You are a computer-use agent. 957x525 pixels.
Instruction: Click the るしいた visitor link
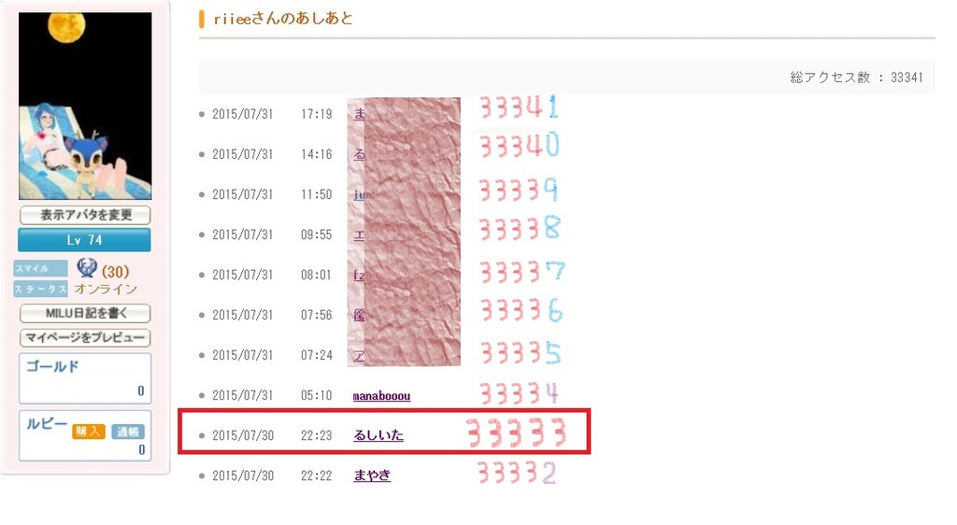(x=379, y=435)
